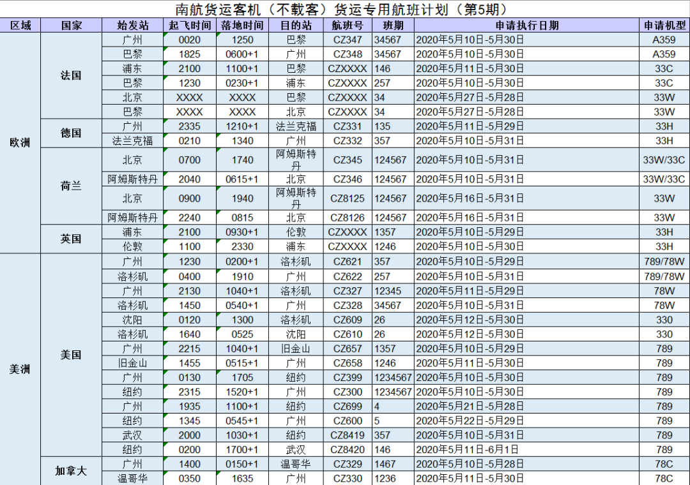
Task: Click flight number CZ348
Action: pyautogui.click(x=348, y=54)
